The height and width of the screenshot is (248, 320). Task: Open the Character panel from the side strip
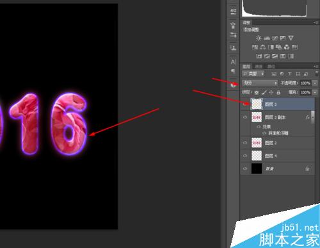[233, 62]
